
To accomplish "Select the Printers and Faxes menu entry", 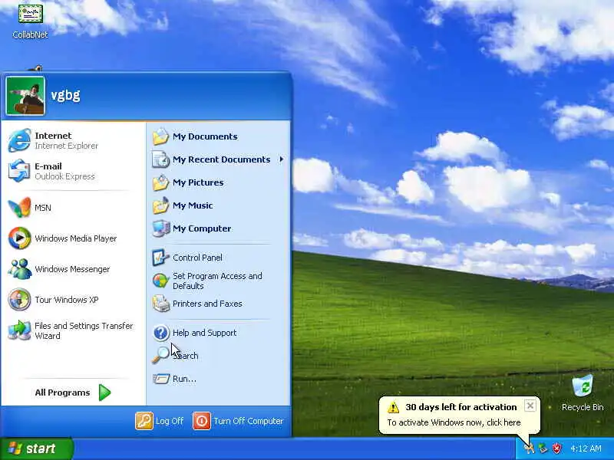I will pyautogui.click(x=218, y=304).
